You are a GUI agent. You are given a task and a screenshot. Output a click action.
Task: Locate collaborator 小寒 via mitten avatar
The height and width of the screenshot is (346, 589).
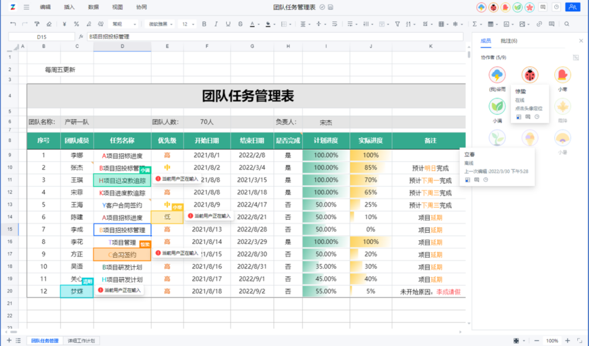click(x=562, y=75)
